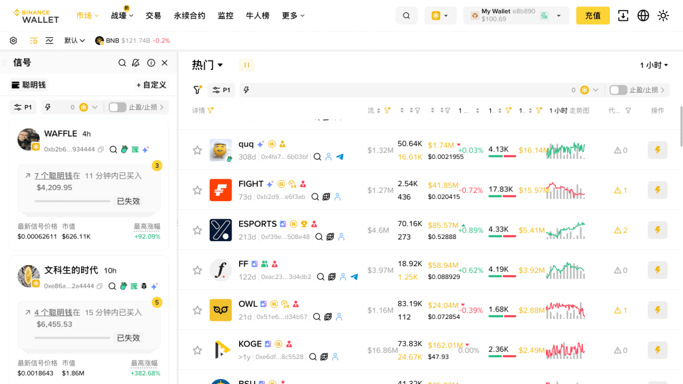This screenshot has height=384, width=683.
Task: Click the list-layout icon in sub toolbar
Action: tap(34, 41)
